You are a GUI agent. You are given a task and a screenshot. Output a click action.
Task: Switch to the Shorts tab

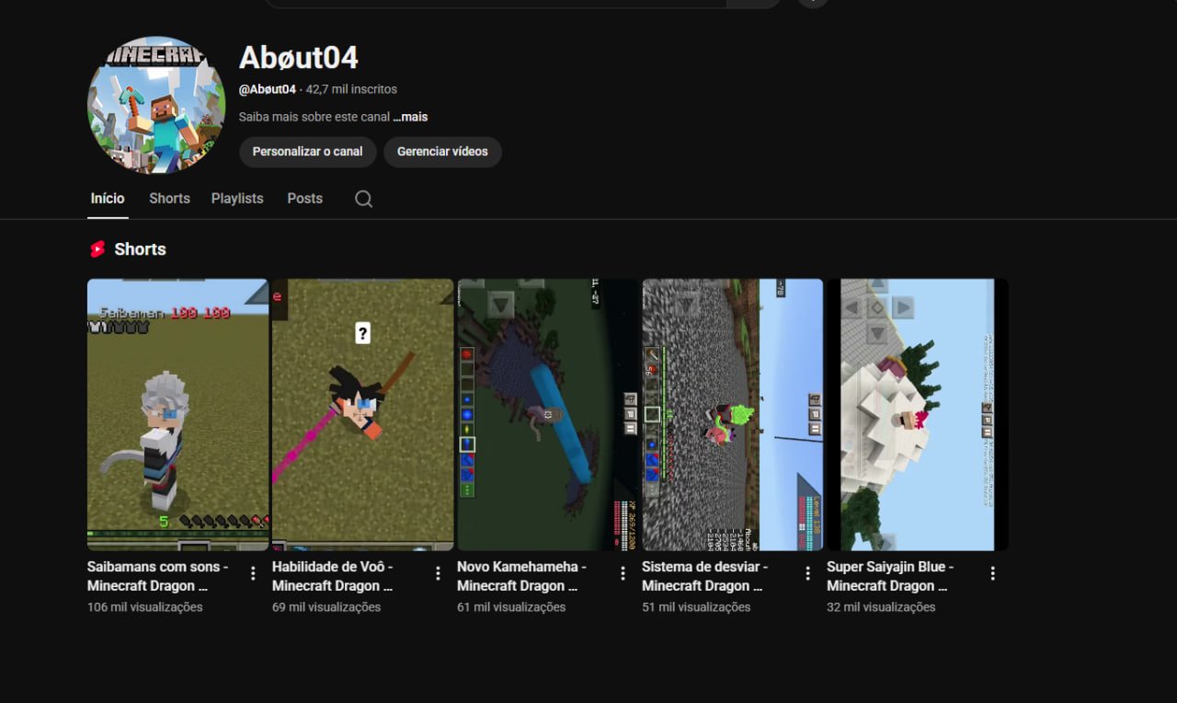pos(169,199)
